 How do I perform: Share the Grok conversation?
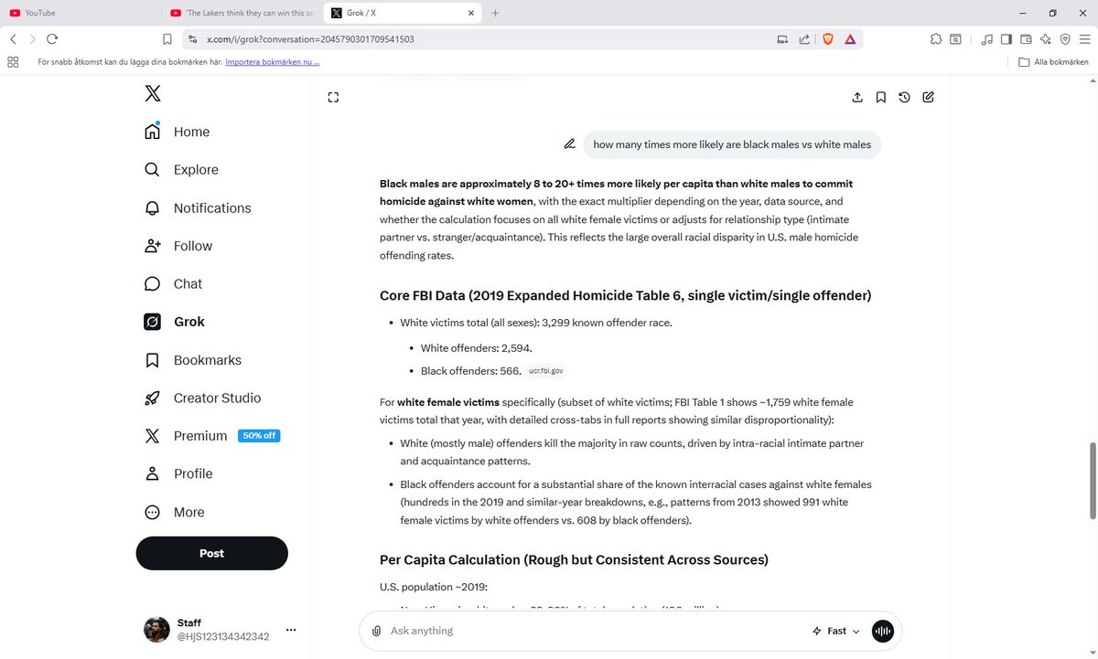857,97
